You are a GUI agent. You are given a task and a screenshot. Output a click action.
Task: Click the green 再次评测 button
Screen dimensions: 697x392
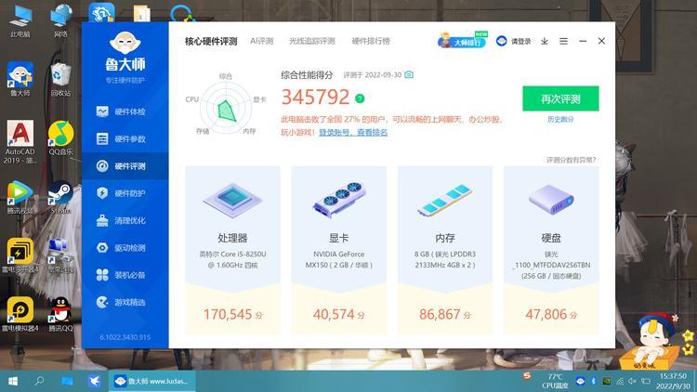[x=560, y=98]
